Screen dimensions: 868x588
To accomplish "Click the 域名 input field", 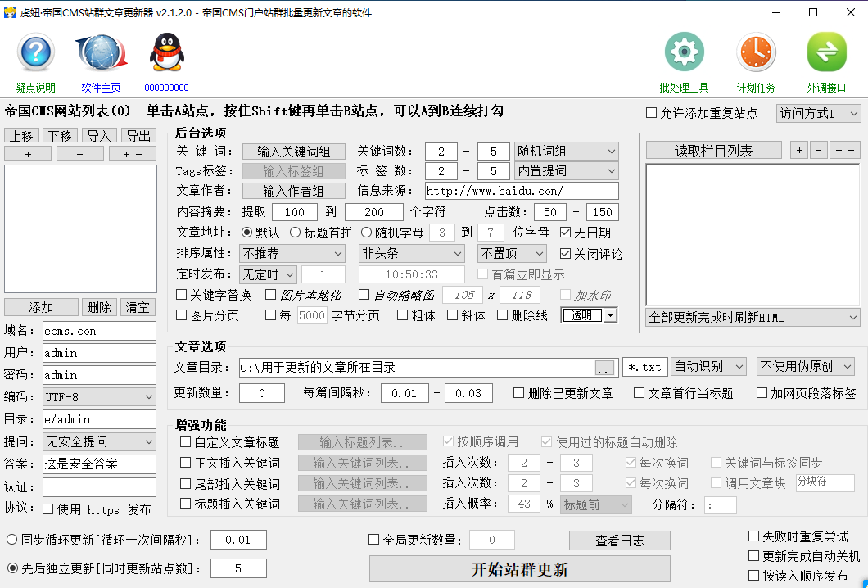I will click(x=100, y=331).
